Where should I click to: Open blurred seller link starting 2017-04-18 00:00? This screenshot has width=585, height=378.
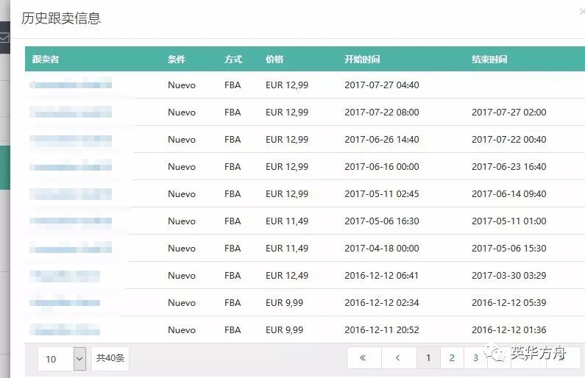(x=71, y=249)
